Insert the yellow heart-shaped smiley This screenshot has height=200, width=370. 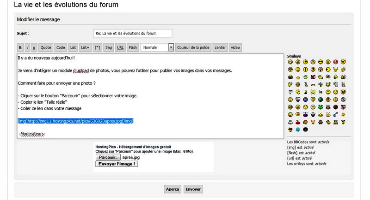coord(313,100)
